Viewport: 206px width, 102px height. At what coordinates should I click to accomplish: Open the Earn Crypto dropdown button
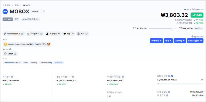195,41
